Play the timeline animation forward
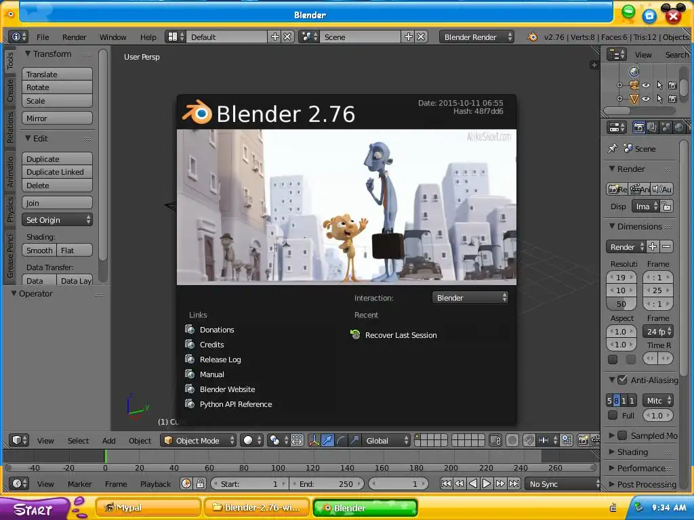The height and width of the screenshot is (520, 694). 486,483
